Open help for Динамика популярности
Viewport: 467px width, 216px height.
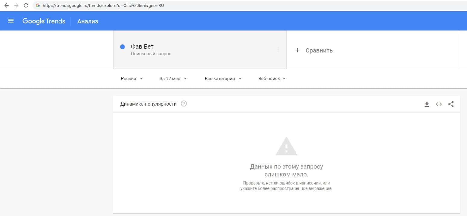184,104
